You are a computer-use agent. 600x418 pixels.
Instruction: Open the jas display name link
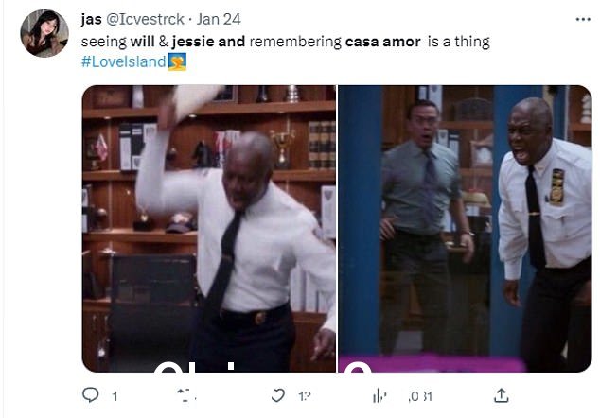coord(91,19)
